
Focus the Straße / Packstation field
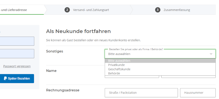[x=141, y=93]
